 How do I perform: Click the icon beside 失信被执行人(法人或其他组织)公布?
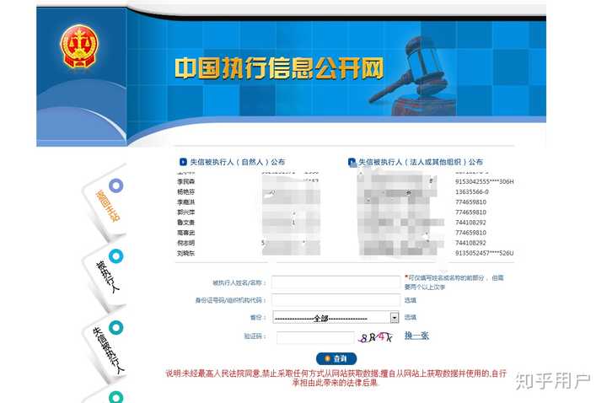352,163
